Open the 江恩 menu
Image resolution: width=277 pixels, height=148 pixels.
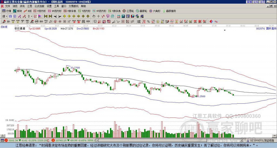pos(29,6)
